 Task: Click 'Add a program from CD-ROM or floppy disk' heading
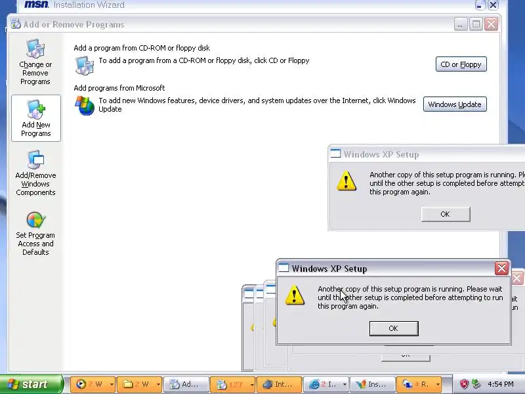[x=142, y=48]
